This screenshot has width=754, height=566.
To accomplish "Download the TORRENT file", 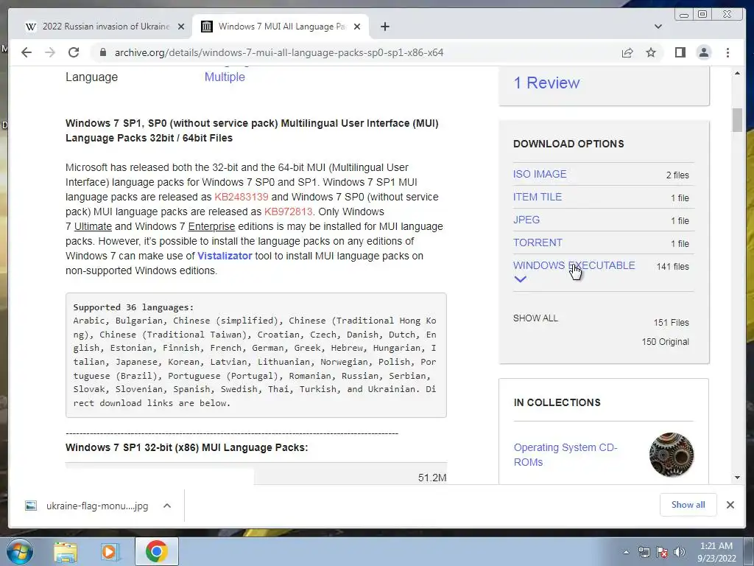I will click(538, 242).
